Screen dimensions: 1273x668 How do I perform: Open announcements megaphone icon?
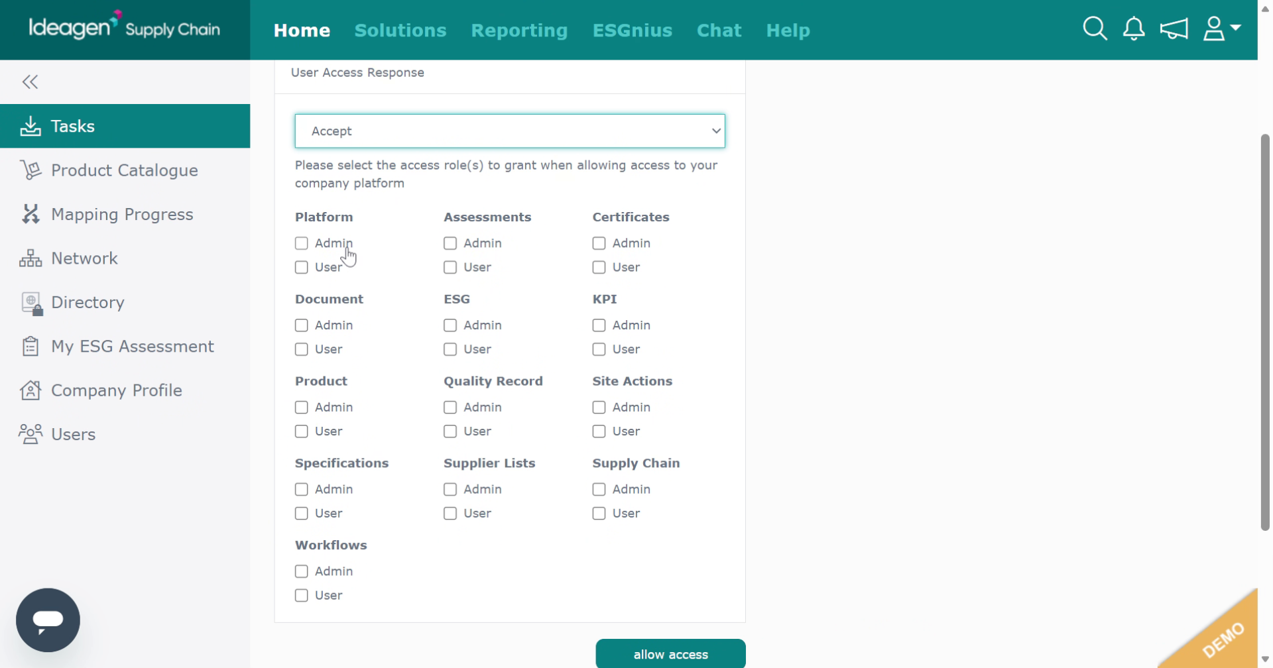1174,28
